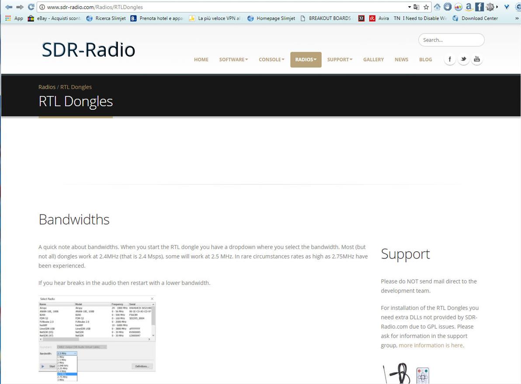Click the red '32' bookmark icon

click(x=361, y=18)
